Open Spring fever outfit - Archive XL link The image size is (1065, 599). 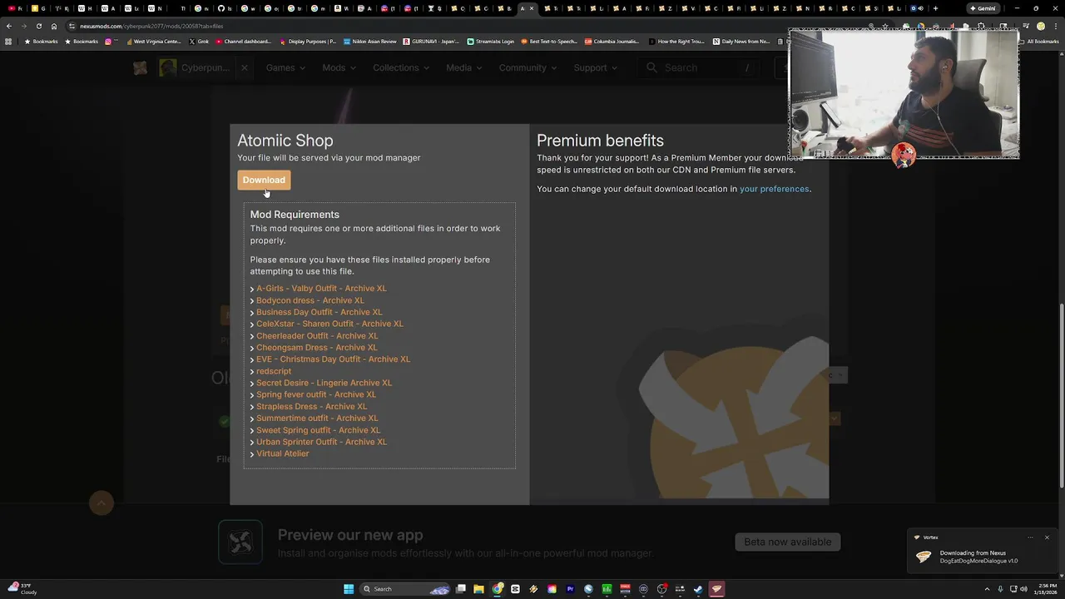[316, 394]
